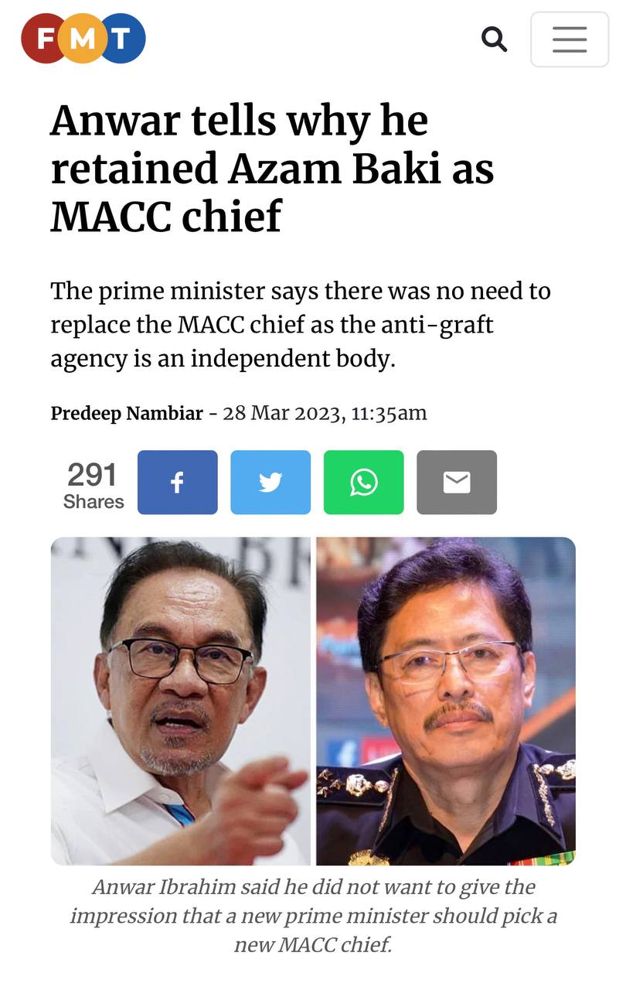
Task: Click the Shares label under 291
Action: point(94,502)
